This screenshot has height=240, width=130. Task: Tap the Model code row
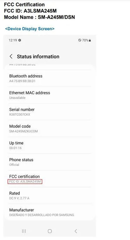[x=50, y=128]
